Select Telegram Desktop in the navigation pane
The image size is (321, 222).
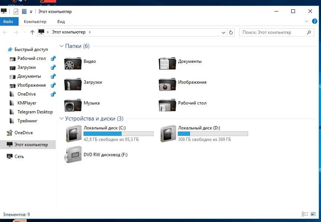35,112
